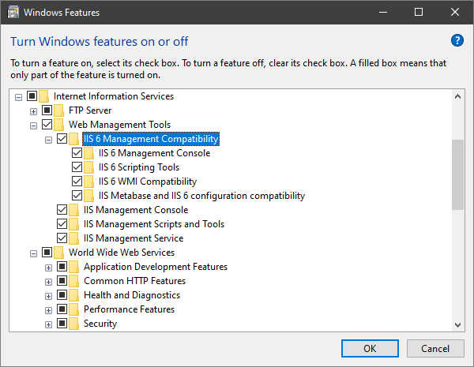
Task: Uncheck IIS Management Scripts and Tools checkbox
Action: [62, 224]
